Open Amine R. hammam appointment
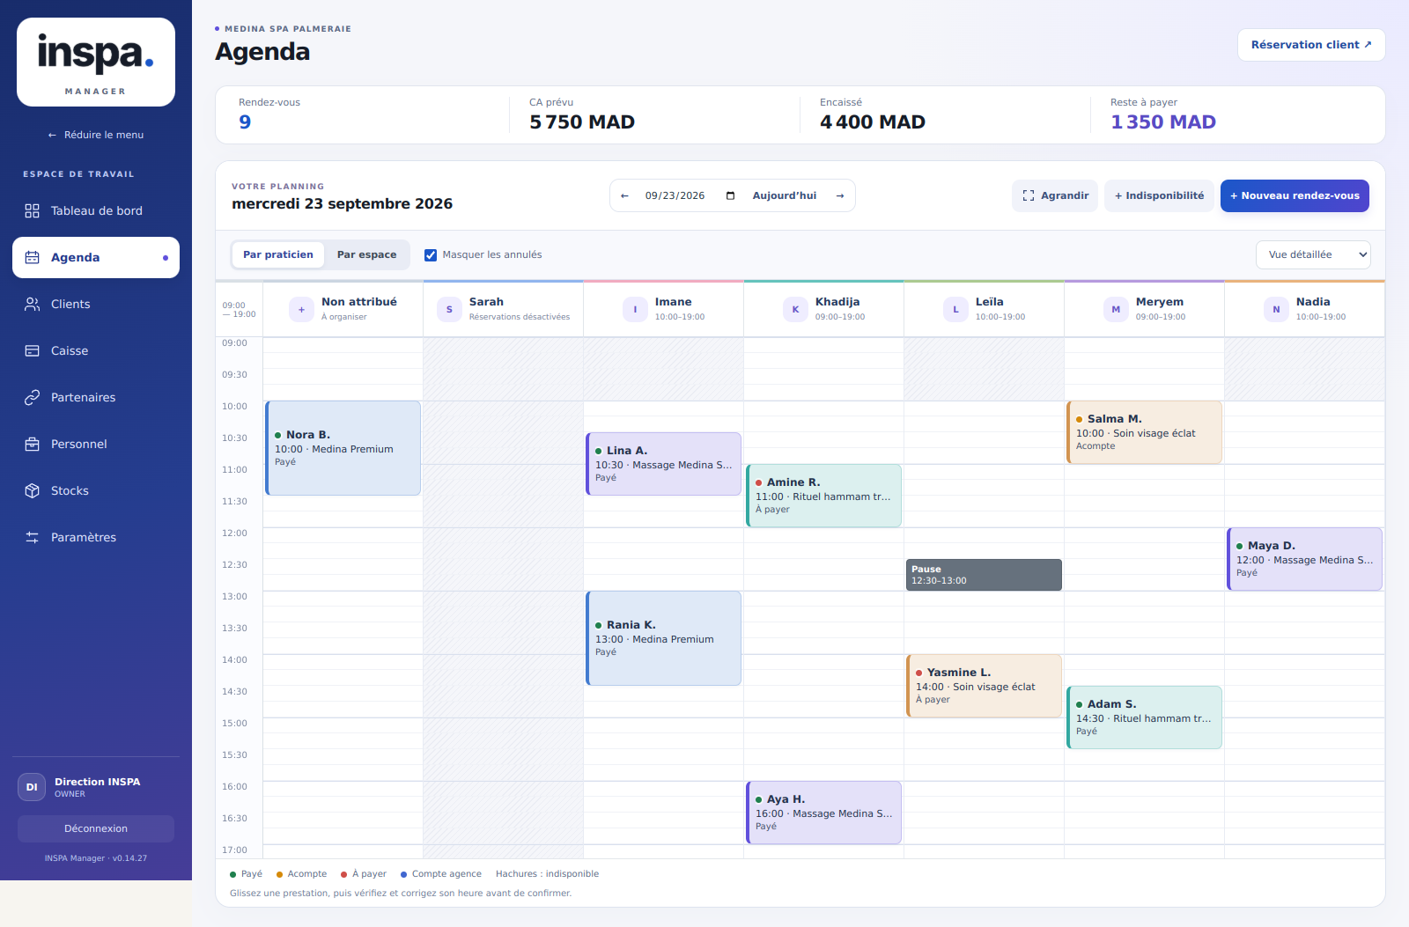Viewport: 1409px width, 927px height. coord(823,496)
